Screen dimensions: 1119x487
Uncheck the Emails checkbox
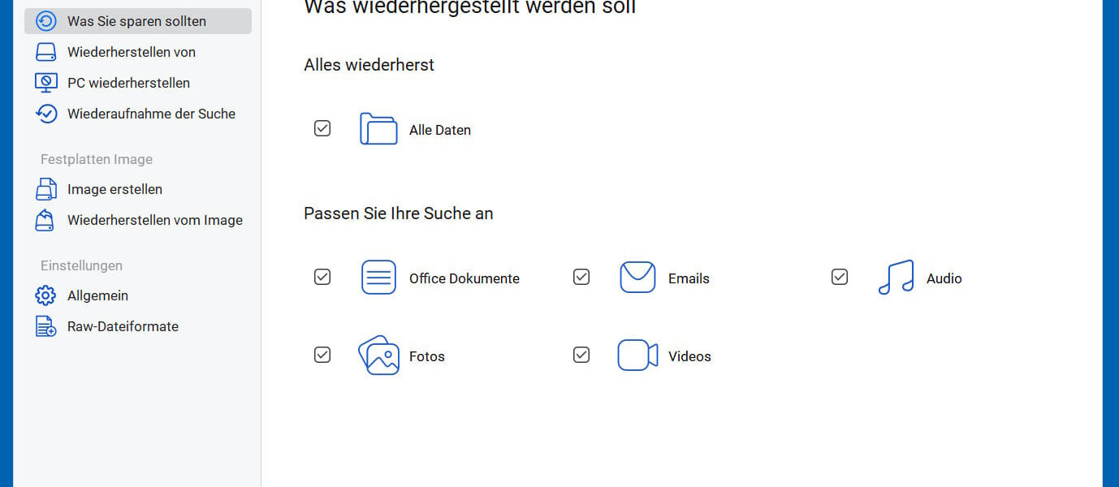coord(581,277)
